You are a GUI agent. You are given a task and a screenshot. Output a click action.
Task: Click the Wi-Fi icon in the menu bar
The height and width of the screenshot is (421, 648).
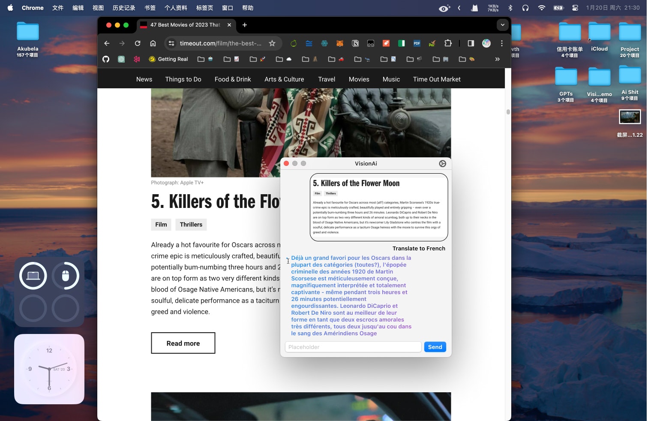point(542,8)
